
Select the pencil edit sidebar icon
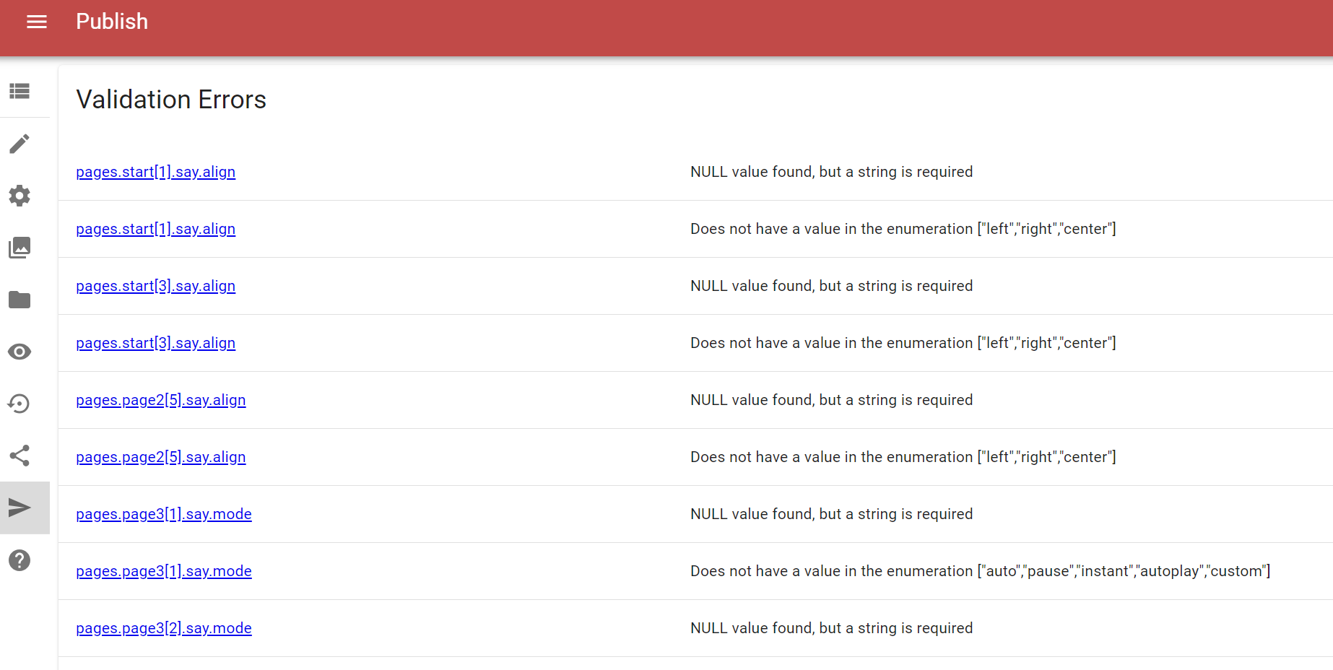19,144
